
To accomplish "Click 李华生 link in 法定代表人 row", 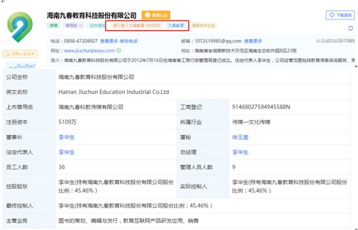I will (66, 152).
